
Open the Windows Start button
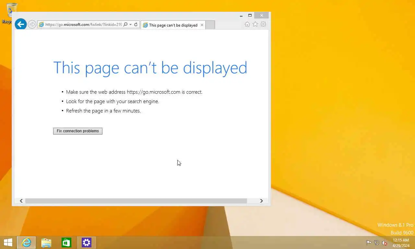point(8,243)
